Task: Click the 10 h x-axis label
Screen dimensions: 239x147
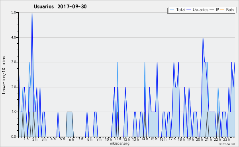Action: click(108, 139)
